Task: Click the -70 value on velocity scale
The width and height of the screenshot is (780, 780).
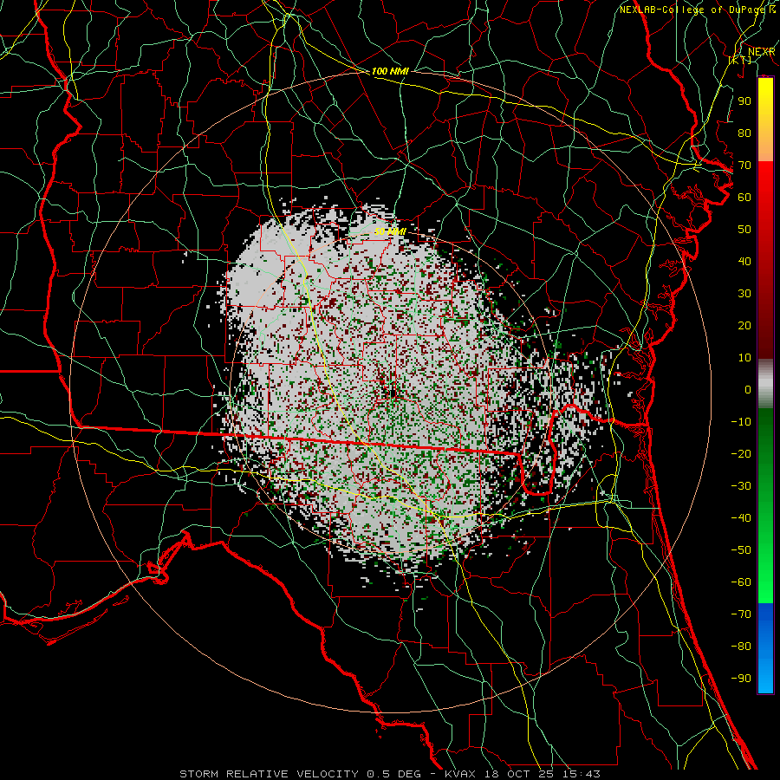Action: (741, 614)
